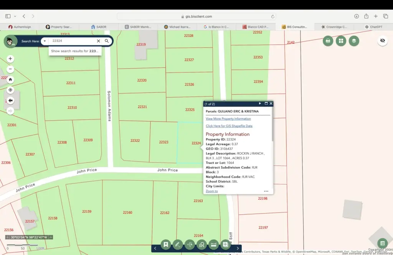The image size is (393, 255).
Task: Open the attribute table button at bottom right
Action: pyautogui.click(x=382, y=243)
